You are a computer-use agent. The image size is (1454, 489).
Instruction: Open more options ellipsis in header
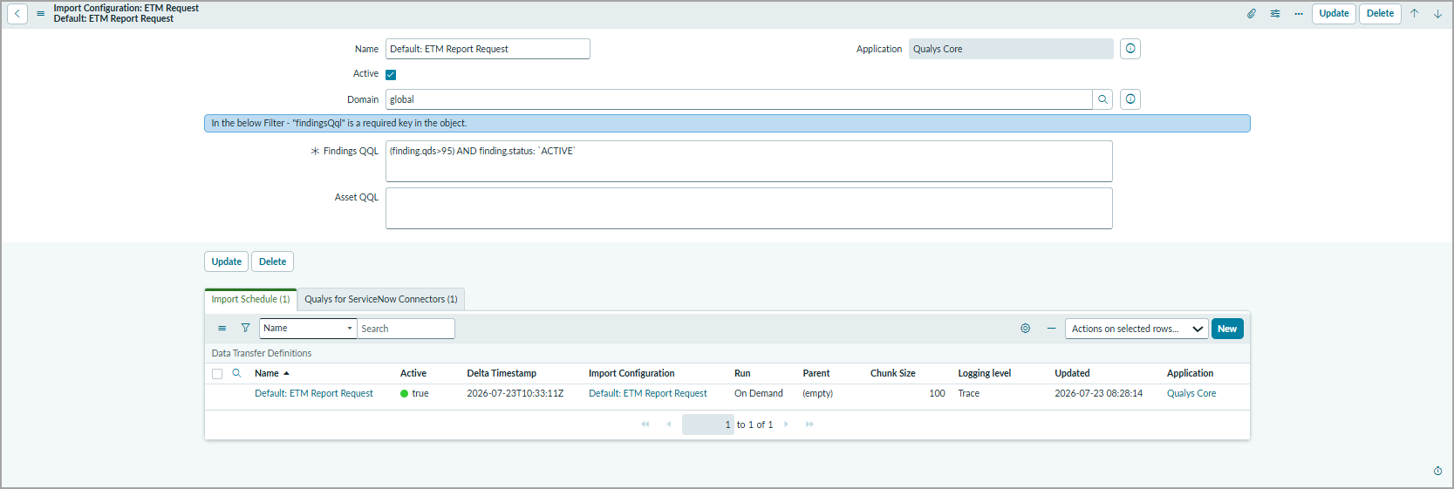tap(1299, 14)
